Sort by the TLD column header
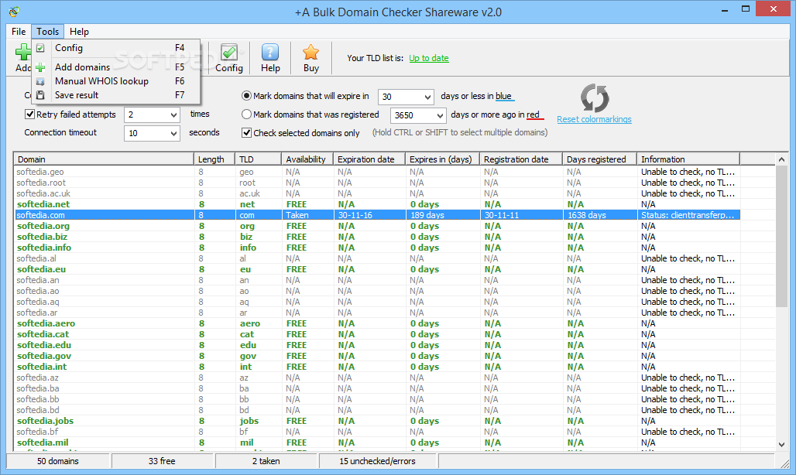Screen dimensions: 796x475 [x=259, y=159]
